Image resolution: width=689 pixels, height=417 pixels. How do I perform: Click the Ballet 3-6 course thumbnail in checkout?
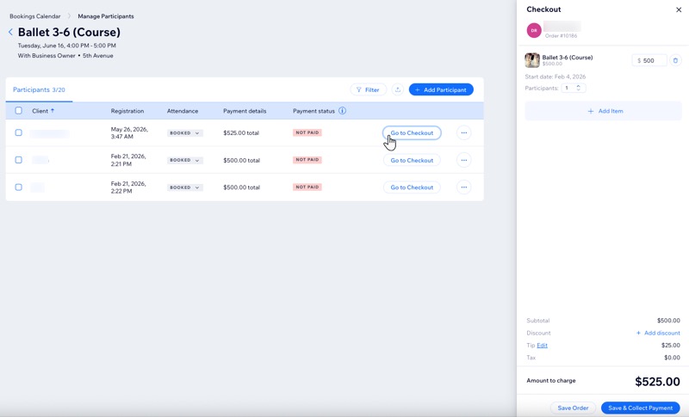tap(532, 60)
